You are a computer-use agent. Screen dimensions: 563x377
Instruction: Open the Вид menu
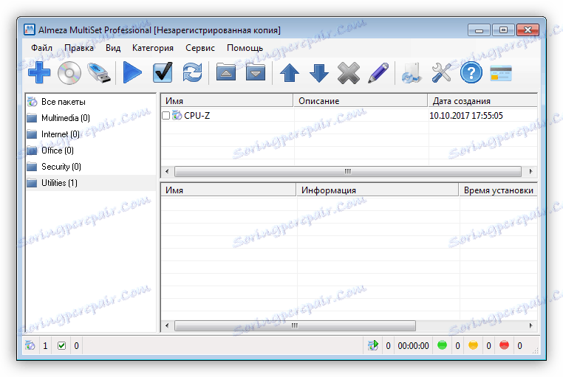pyautogui.click(x=113, y=48)
